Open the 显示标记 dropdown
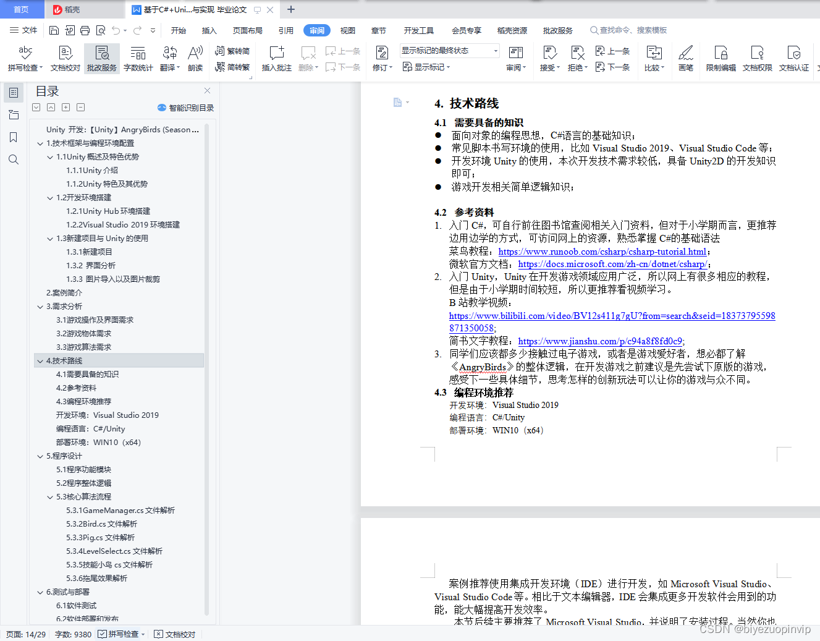The image size is (820, 641). 426,67
